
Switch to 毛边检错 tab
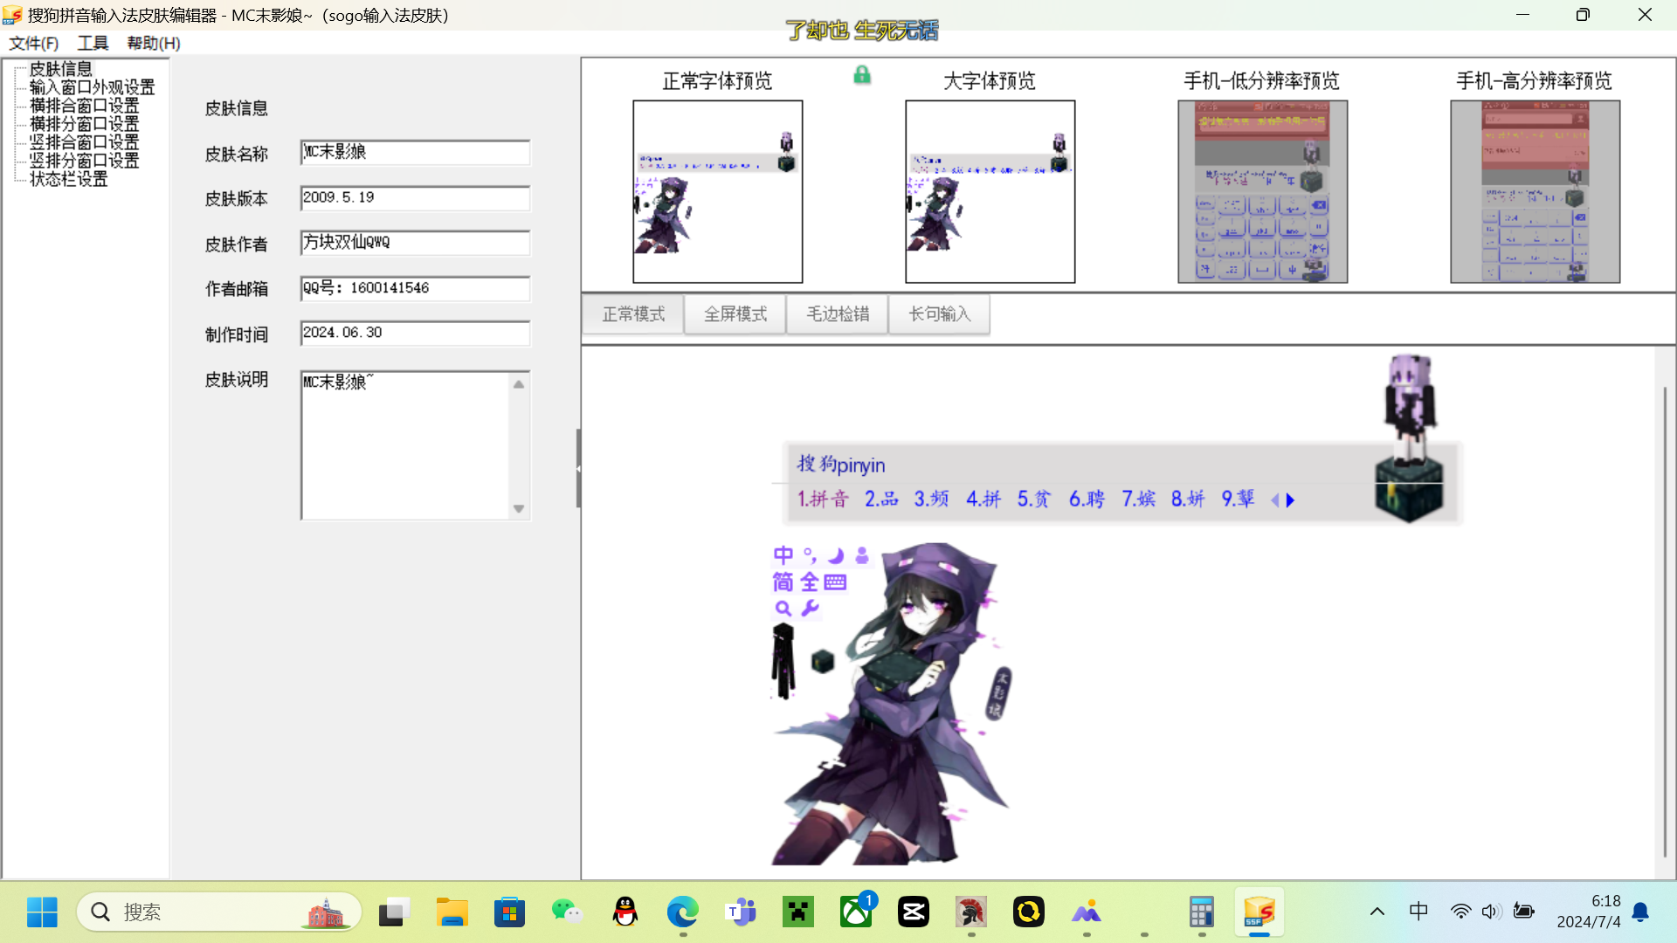coord(838,314)
